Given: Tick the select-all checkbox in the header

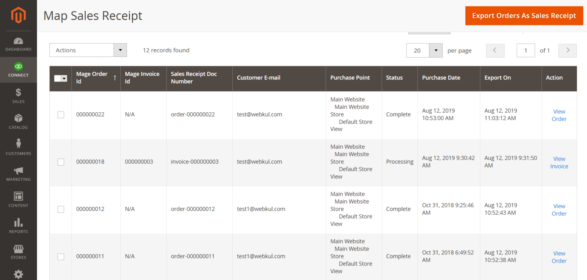Looking at the screenshot, I should (x=58, y=78).
